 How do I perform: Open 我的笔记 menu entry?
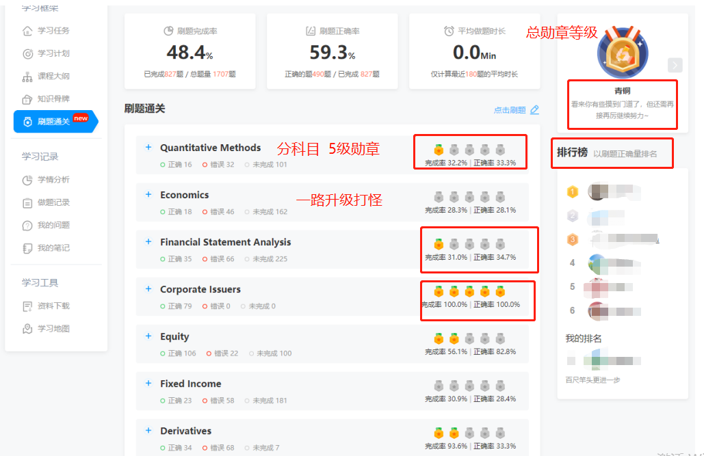(x=46, y=247)
